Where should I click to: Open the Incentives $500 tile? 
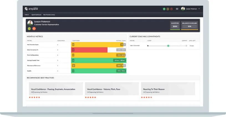click(175, 25)
